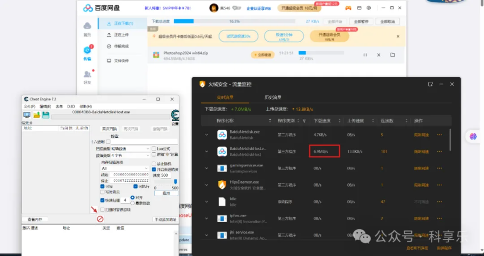Screen dimensions: 484x256
Task: Enable the Lua公式 checkbox
Action: coord(154,149)
